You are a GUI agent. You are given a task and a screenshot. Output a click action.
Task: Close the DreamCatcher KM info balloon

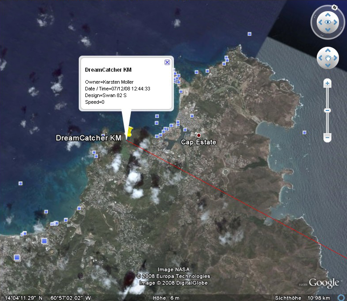(x=167, y=62)
